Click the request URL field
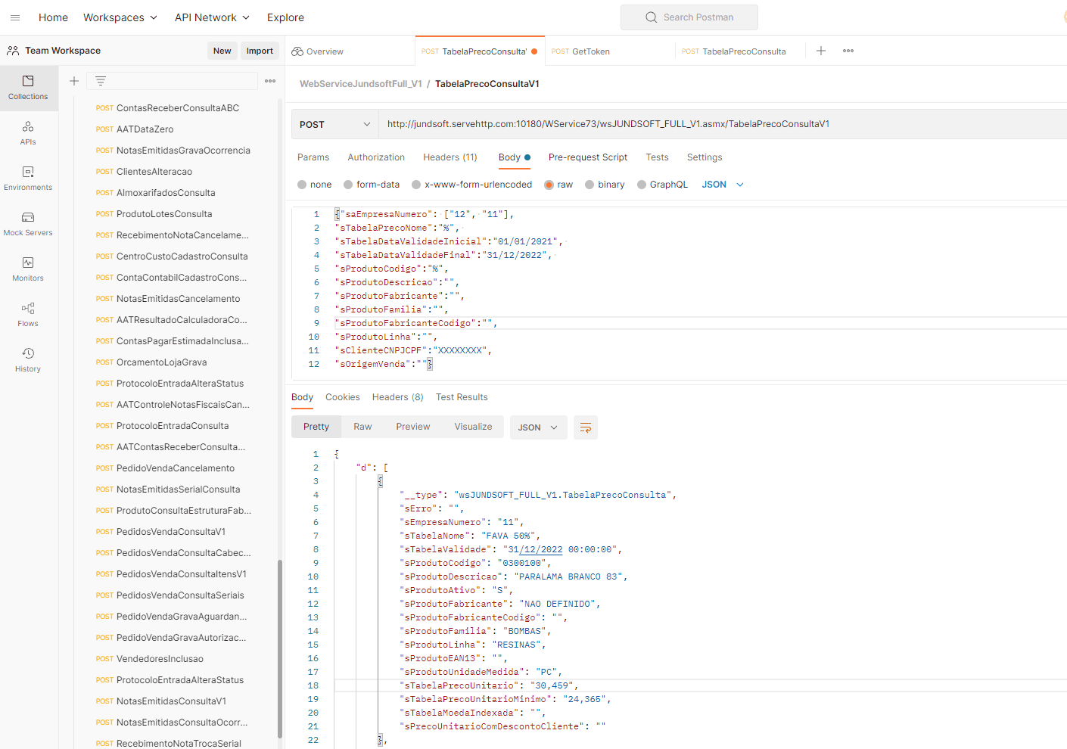Viewport: 1067px width, 749px height. pos(723,124)
